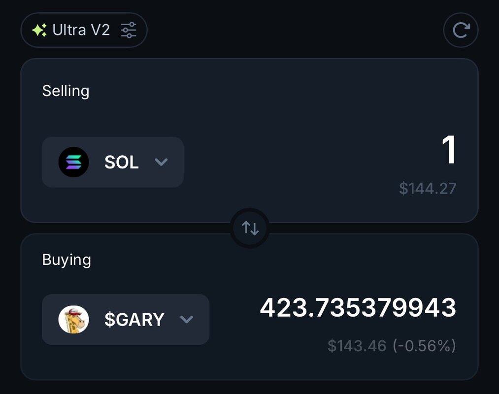Click the sparkle icon beside Ultra V2
Screen dimensions: 499x394
point(39,31)
